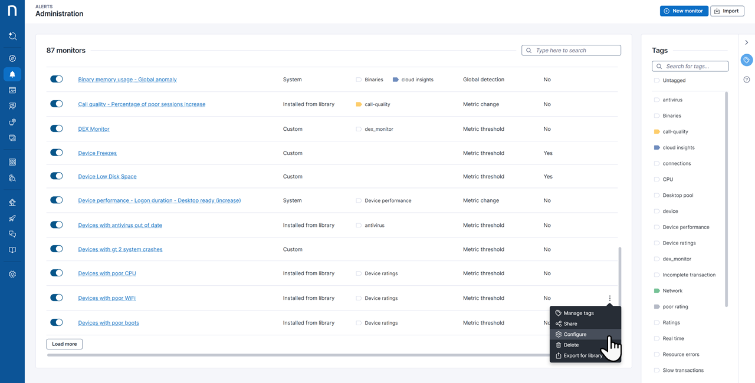The height and width of the screenshot is (383, 755).
Task: Choose Configure from the context menu
Action: [x=575, y=335]
